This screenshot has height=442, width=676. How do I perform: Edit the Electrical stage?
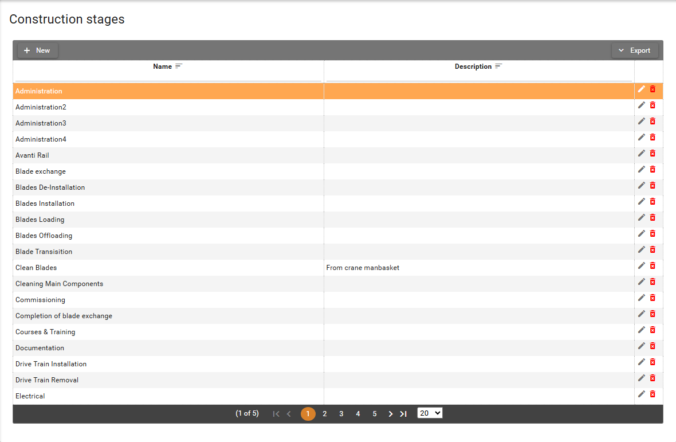(x=642, y=394)
